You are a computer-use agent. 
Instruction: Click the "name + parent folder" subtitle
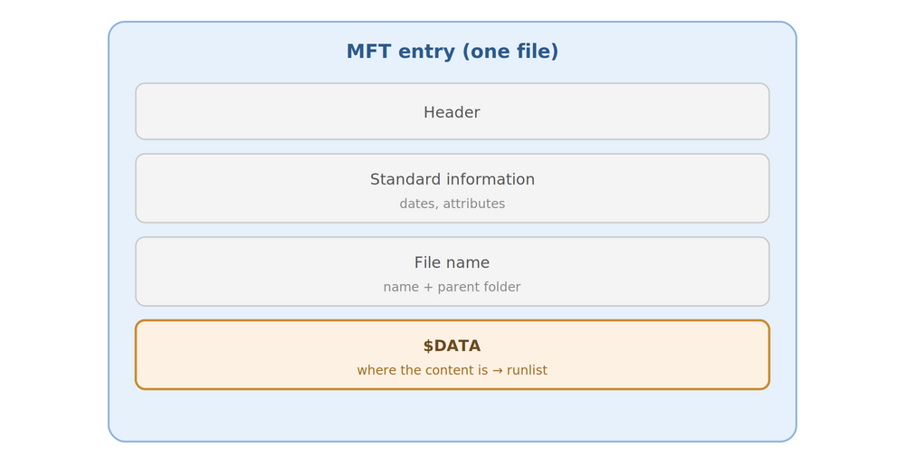click(x=452, y=287)
